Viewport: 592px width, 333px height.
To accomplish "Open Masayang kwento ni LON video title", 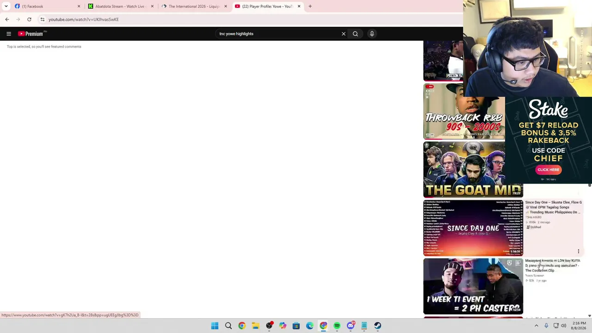I will pos(553,265).
